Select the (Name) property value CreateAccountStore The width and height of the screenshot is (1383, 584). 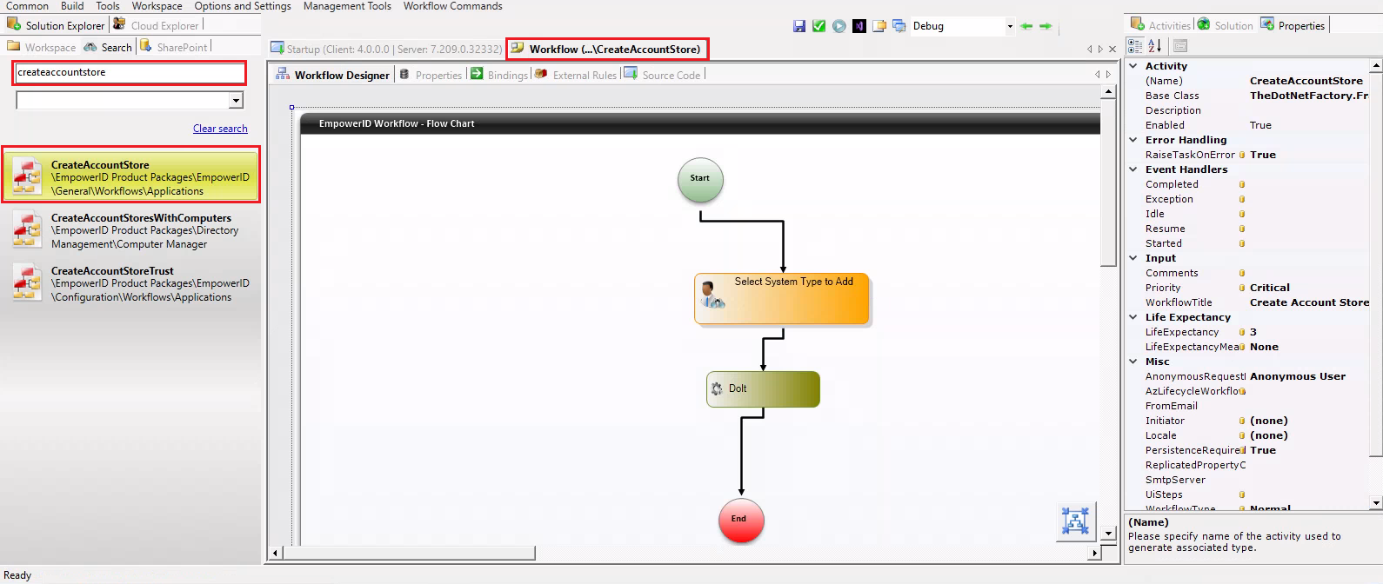1306,81
